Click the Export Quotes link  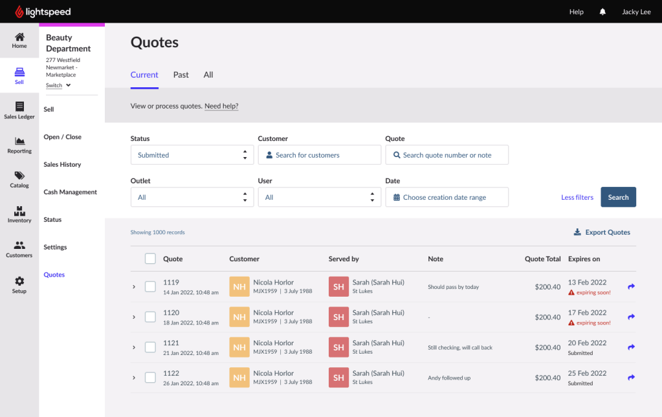click(602, 233)
